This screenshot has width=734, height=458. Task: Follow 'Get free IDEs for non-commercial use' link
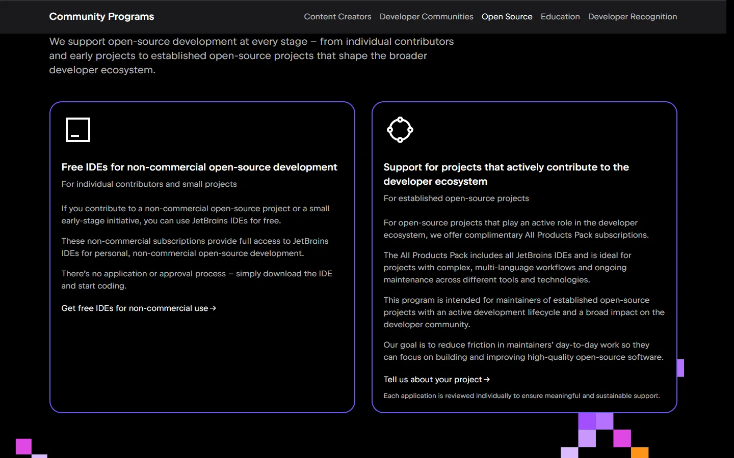(139, 308)
